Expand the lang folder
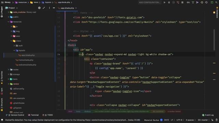 (x=11, y=31)
